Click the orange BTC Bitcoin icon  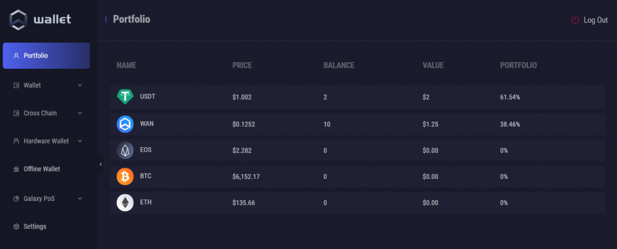(125, 177)
